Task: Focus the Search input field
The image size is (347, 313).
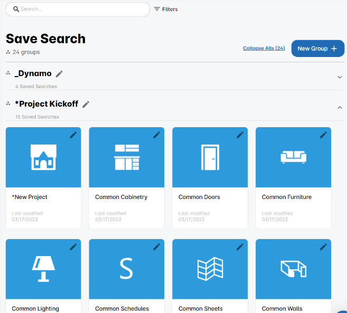Action: (x=78, y=10)
